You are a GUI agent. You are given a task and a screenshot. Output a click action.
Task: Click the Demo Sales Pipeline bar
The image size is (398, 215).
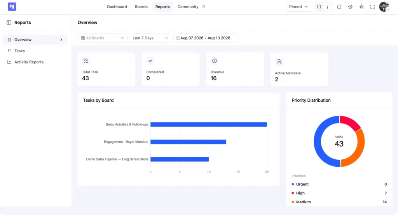pyautogui.click(x=180, y=159)
